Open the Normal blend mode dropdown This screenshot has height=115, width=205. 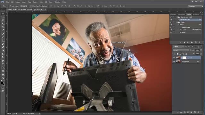(181, 50)
